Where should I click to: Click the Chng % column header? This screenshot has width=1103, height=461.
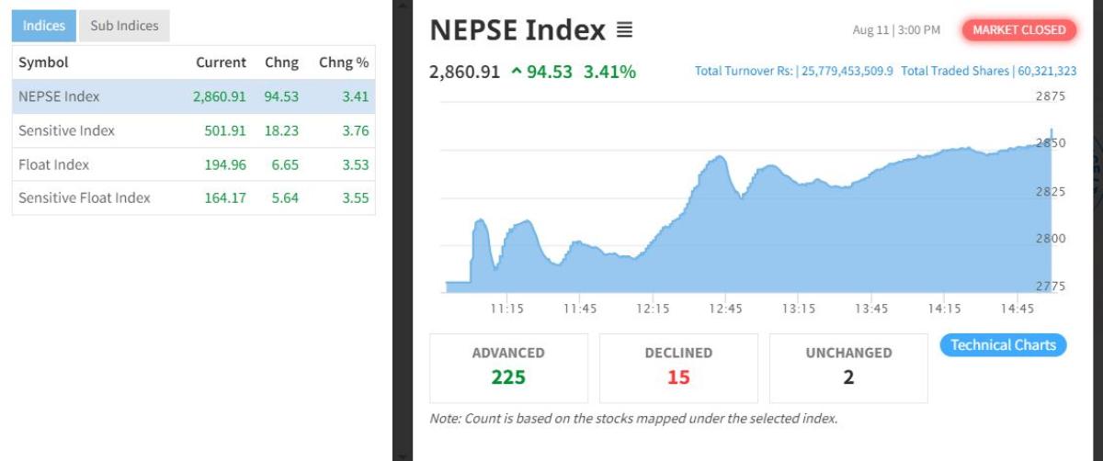343,62
